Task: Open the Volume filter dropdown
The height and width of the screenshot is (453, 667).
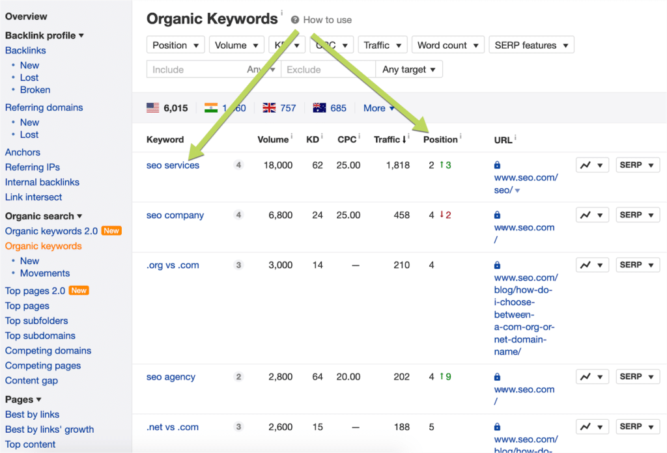Action: (x=236, y=45)
